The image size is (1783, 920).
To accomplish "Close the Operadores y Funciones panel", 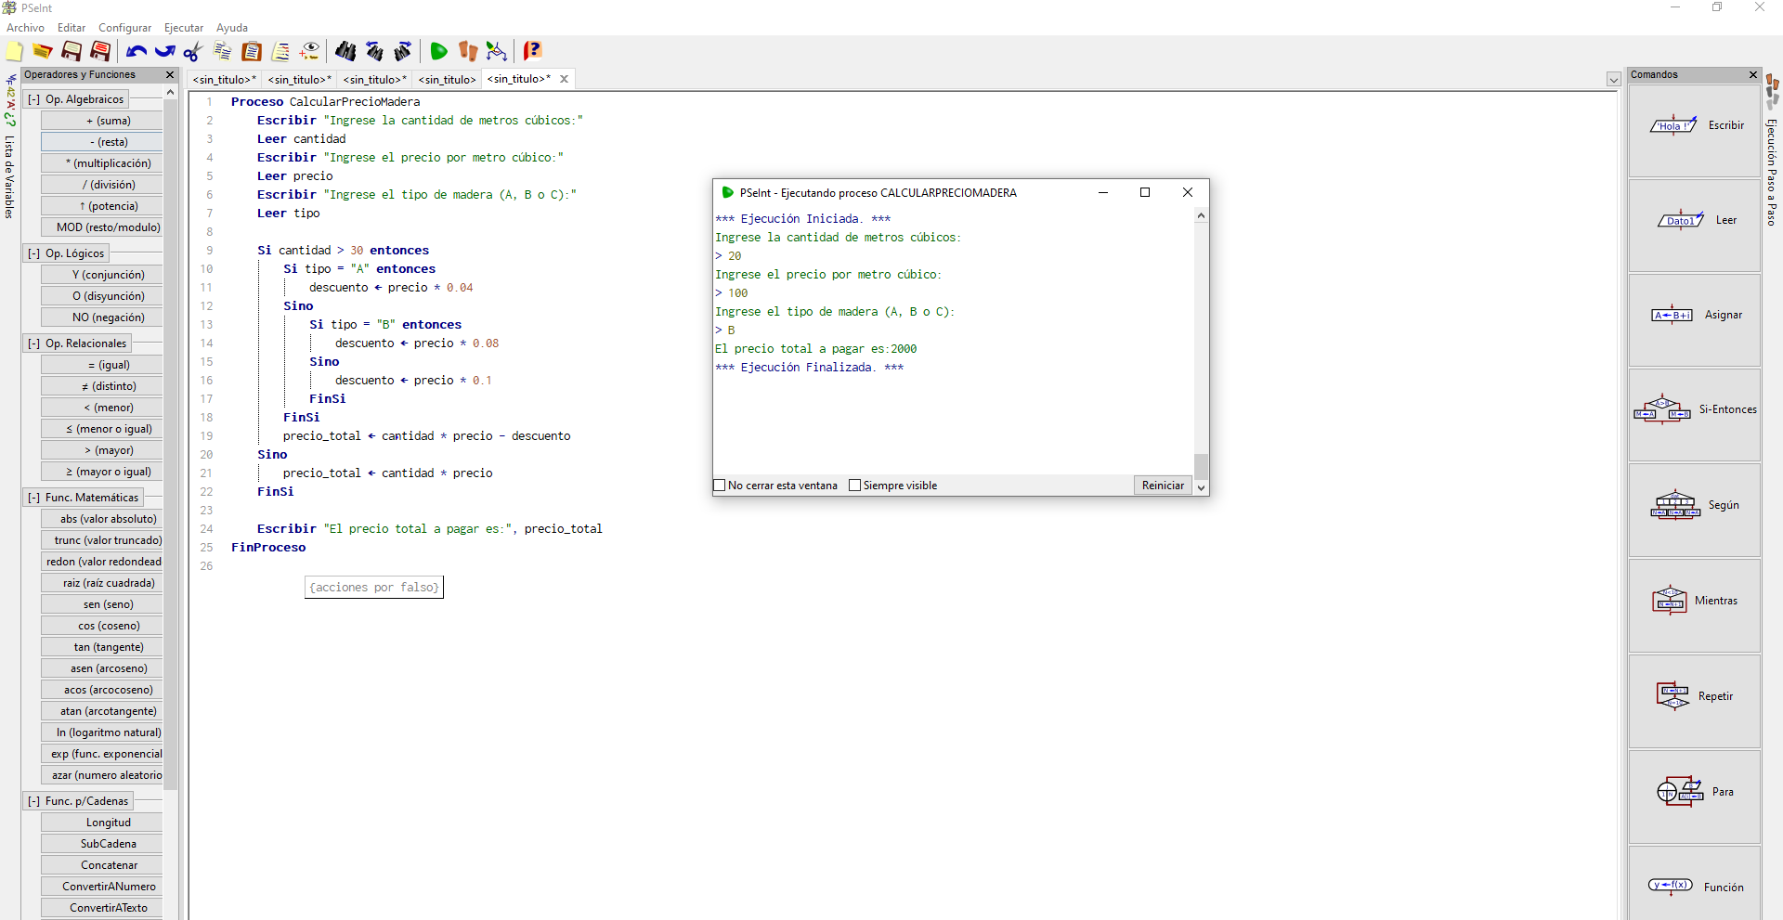I will click(x=170, y=74).
